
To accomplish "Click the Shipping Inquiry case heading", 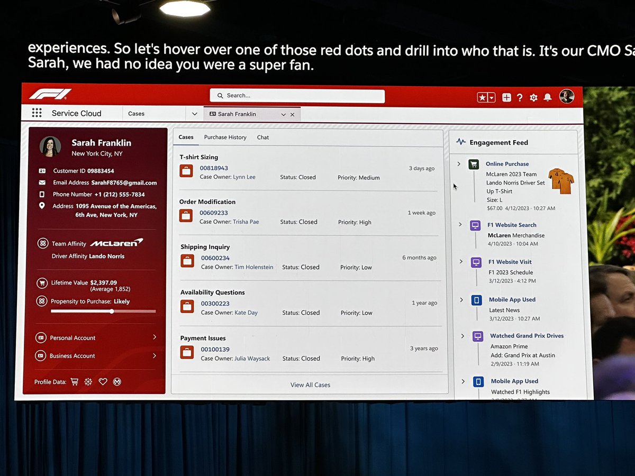I will (205, 247).
